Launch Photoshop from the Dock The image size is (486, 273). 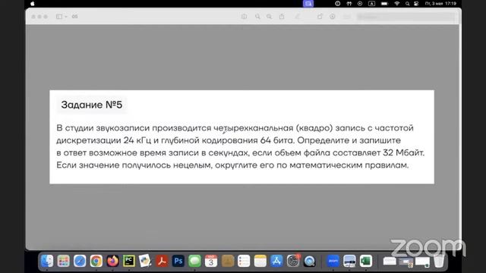(x=178, y=261)
